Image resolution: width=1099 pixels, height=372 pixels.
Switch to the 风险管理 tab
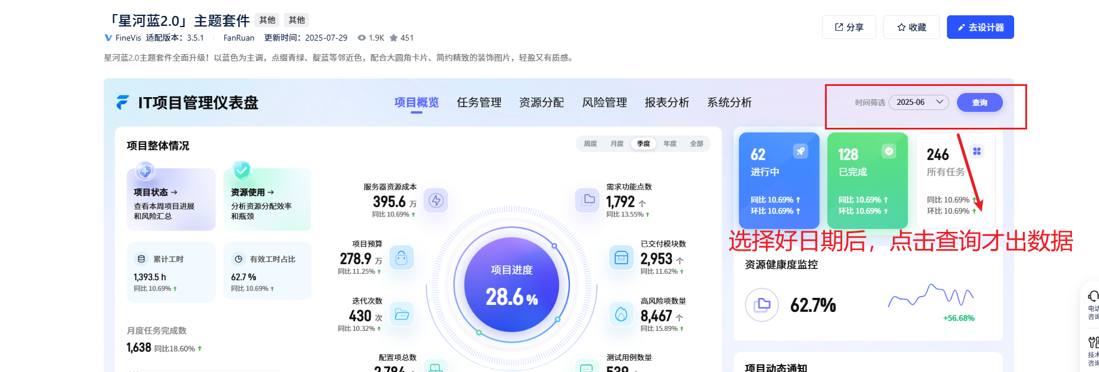coord(605,102)
